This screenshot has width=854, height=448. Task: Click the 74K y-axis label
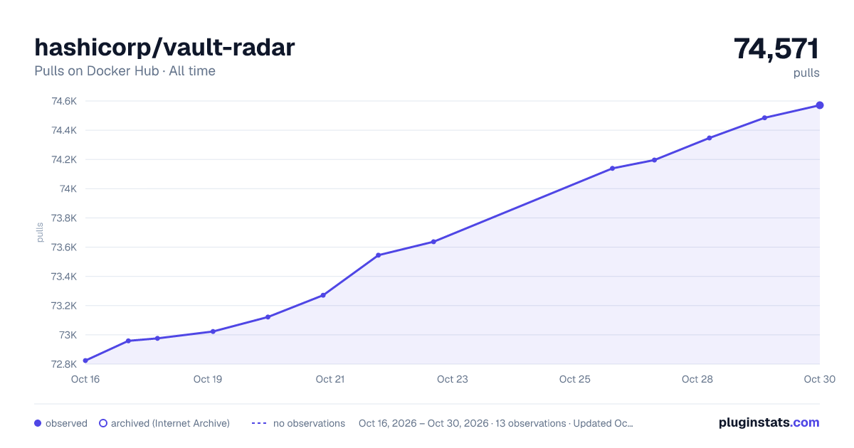(68, 188)
